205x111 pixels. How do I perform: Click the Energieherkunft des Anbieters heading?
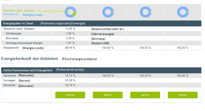(x=29, y=58)
